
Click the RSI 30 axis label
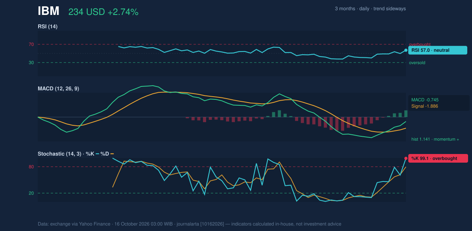[31, 62]
